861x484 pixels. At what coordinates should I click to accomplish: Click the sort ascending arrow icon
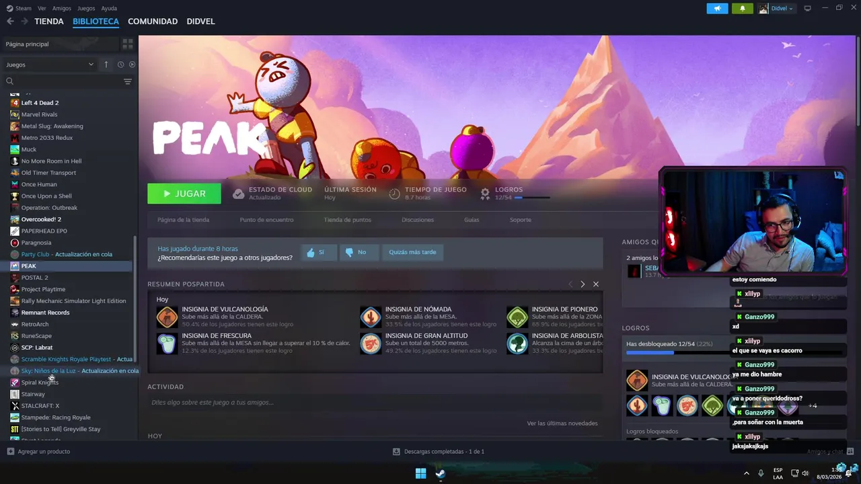coord(106,65)
